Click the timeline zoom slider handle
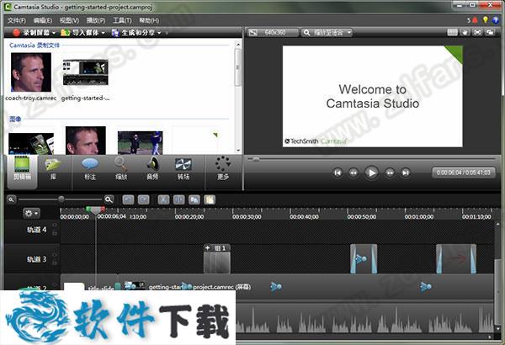The image size is (505, 345). [x=61, y=199]
